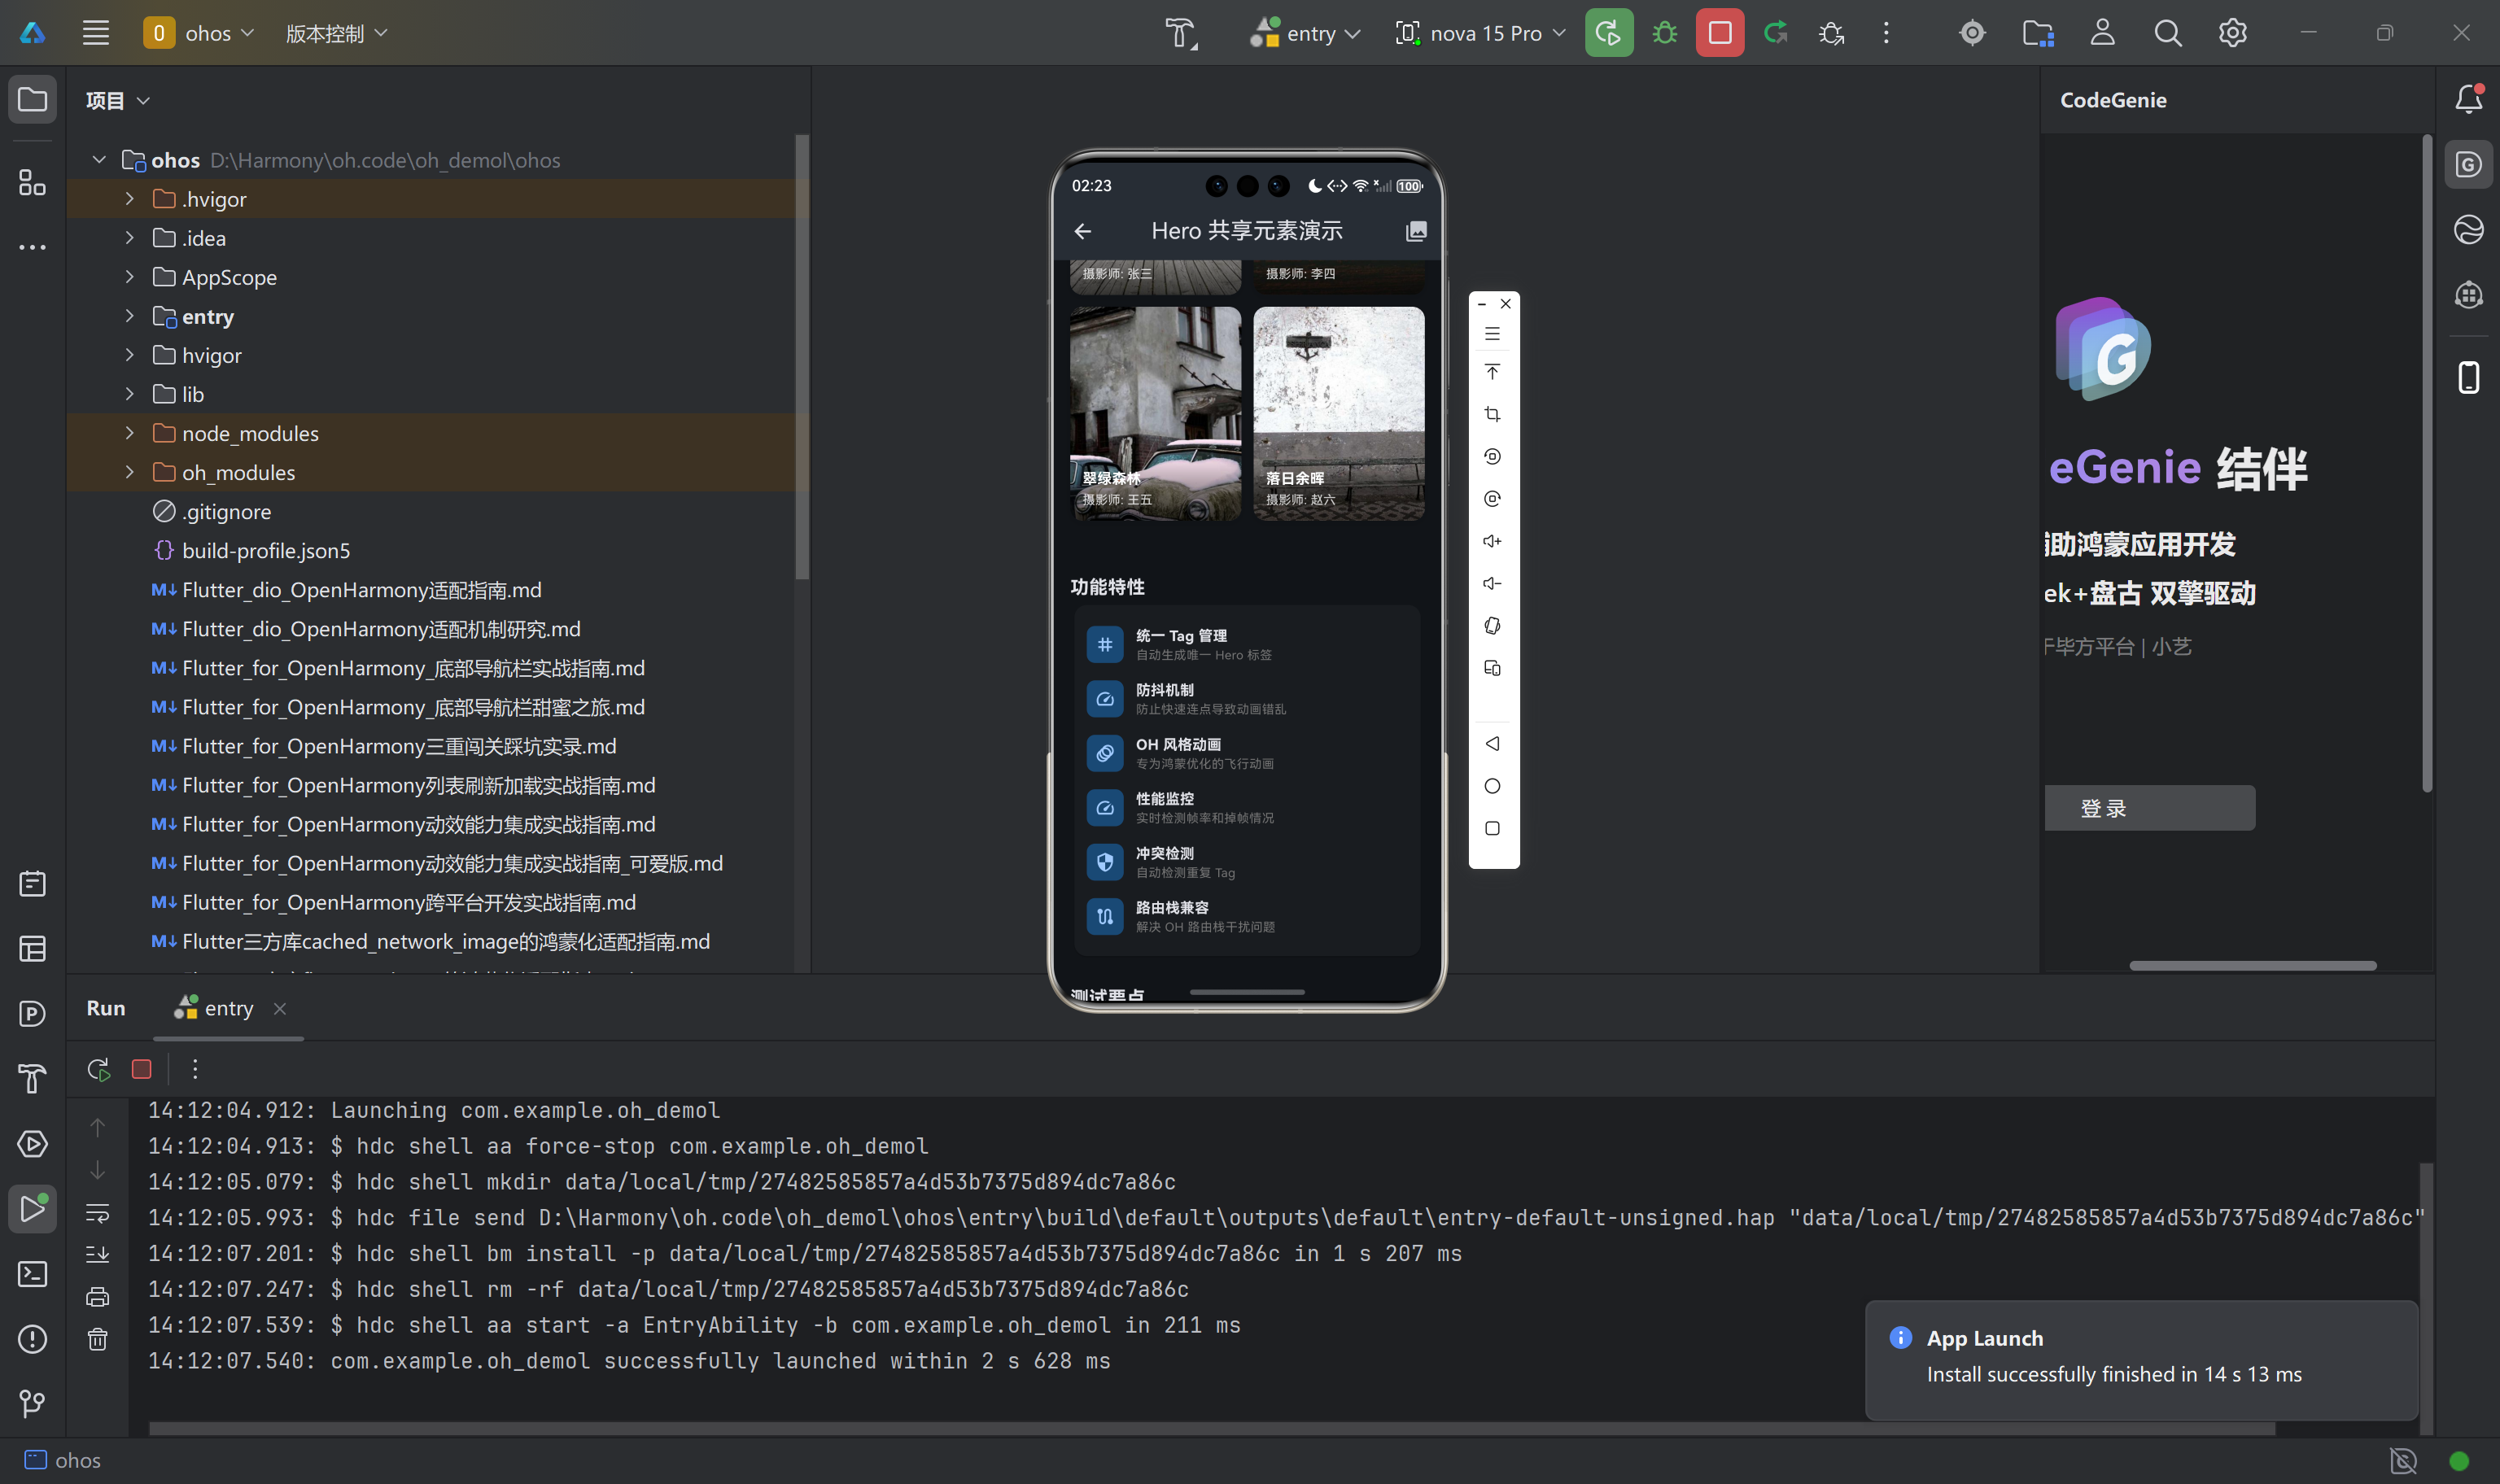Print the Run console output
The image size is (2500, 1484).
[97, 1297]
